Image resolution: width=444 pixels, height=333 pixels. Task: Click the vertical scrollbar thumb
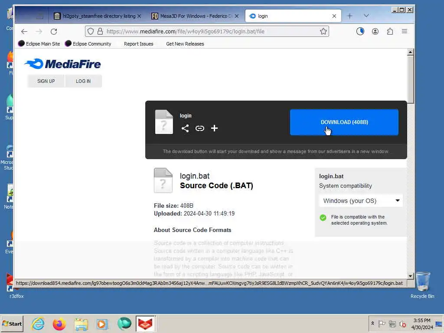click(410, 79)
